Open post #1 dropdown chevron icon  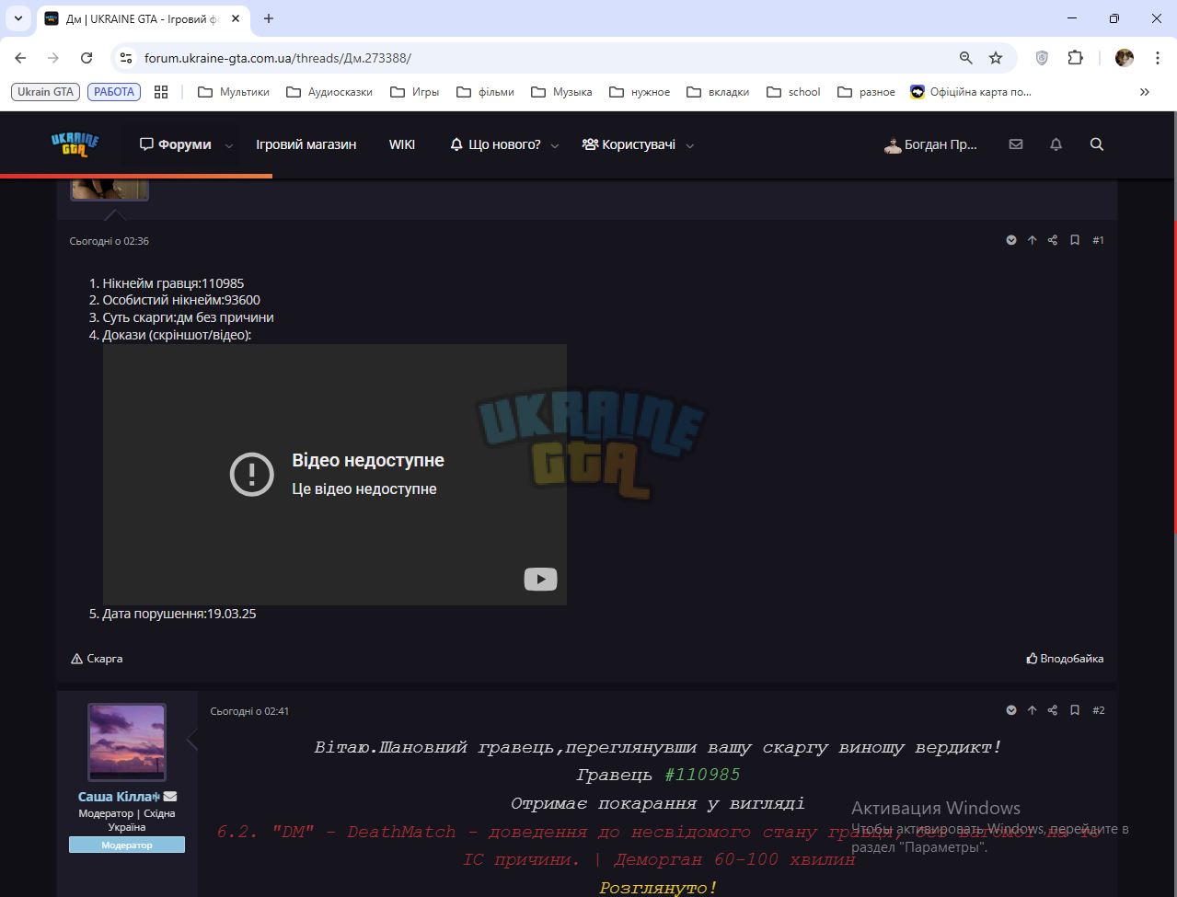pos(1011,240)
